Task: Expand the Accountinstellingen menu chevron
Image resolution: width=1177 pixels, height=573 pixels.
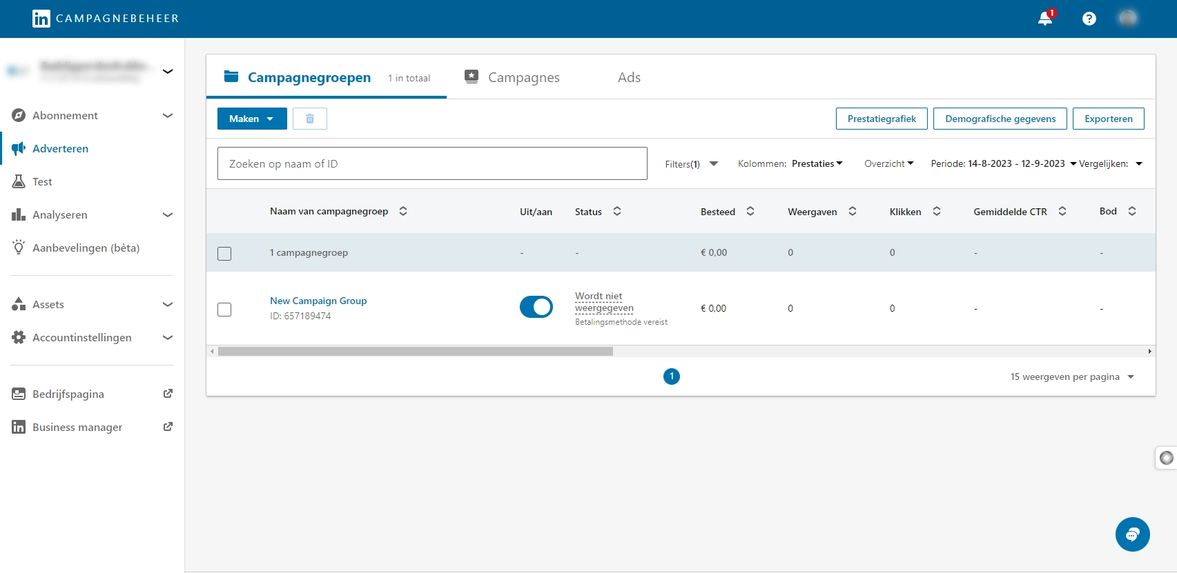Action: coord(168,337)
